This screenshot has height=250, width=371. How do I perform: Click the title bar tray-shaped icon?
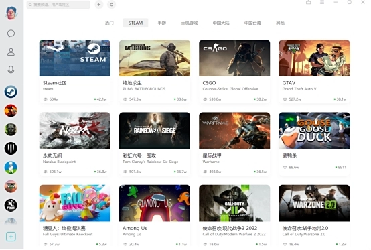coord(309,3)
